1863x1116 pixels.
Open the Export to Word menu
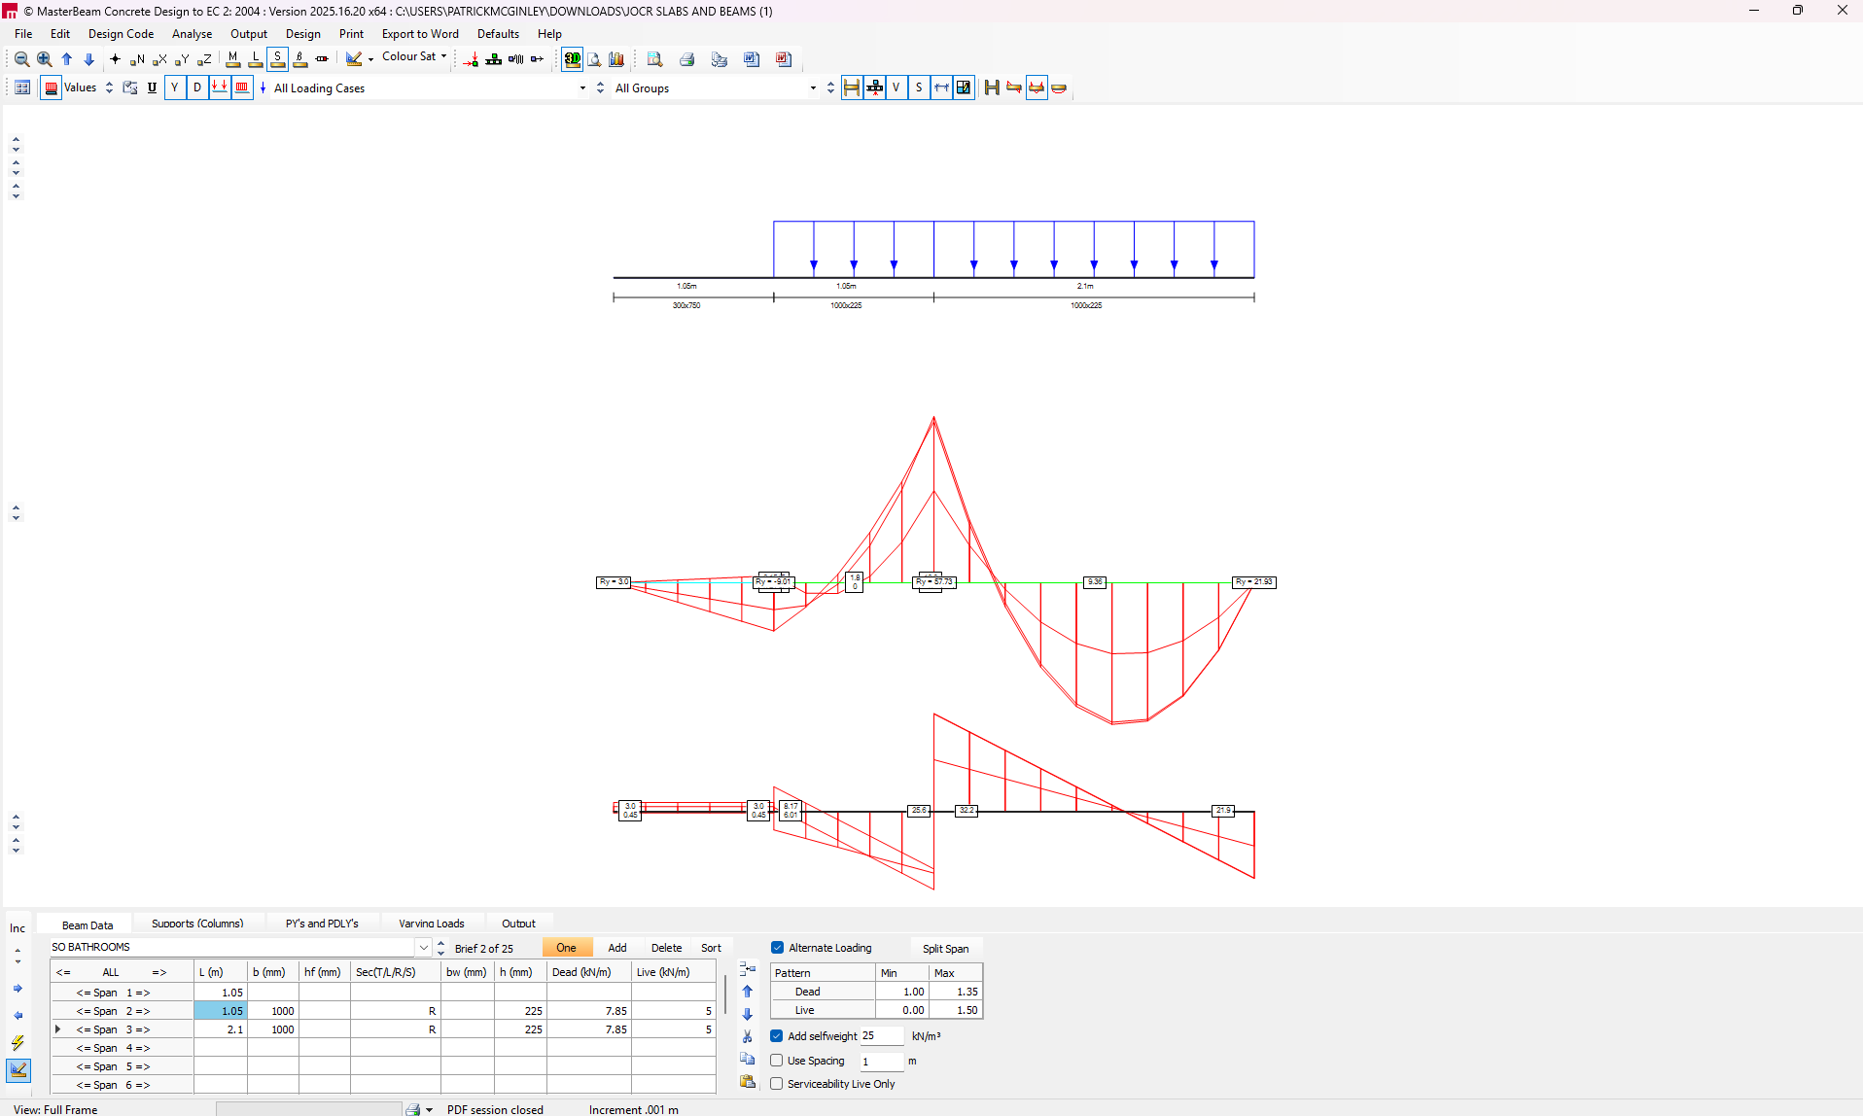420,34
